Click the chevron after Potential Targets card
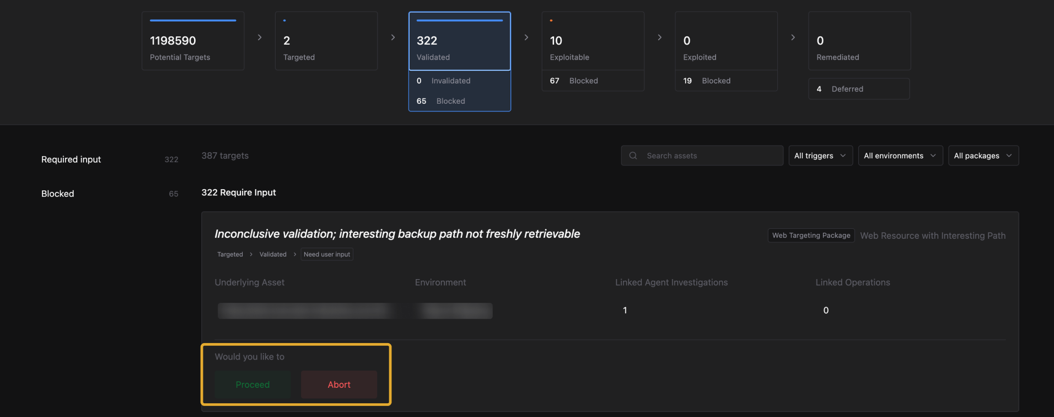1054x417 pixels. click(260, 38)
